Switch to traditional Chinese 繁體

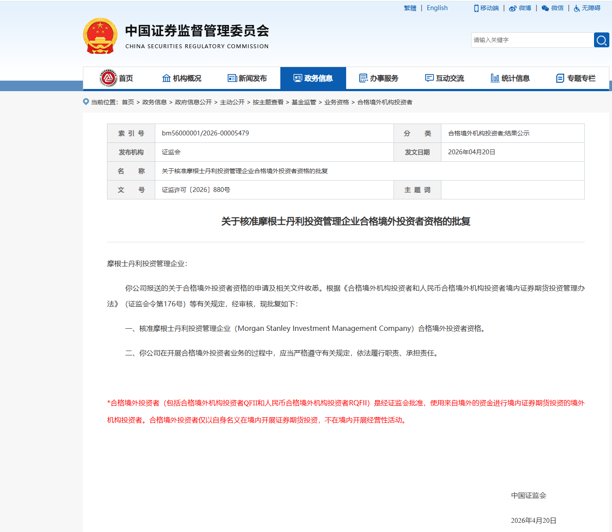410,8
